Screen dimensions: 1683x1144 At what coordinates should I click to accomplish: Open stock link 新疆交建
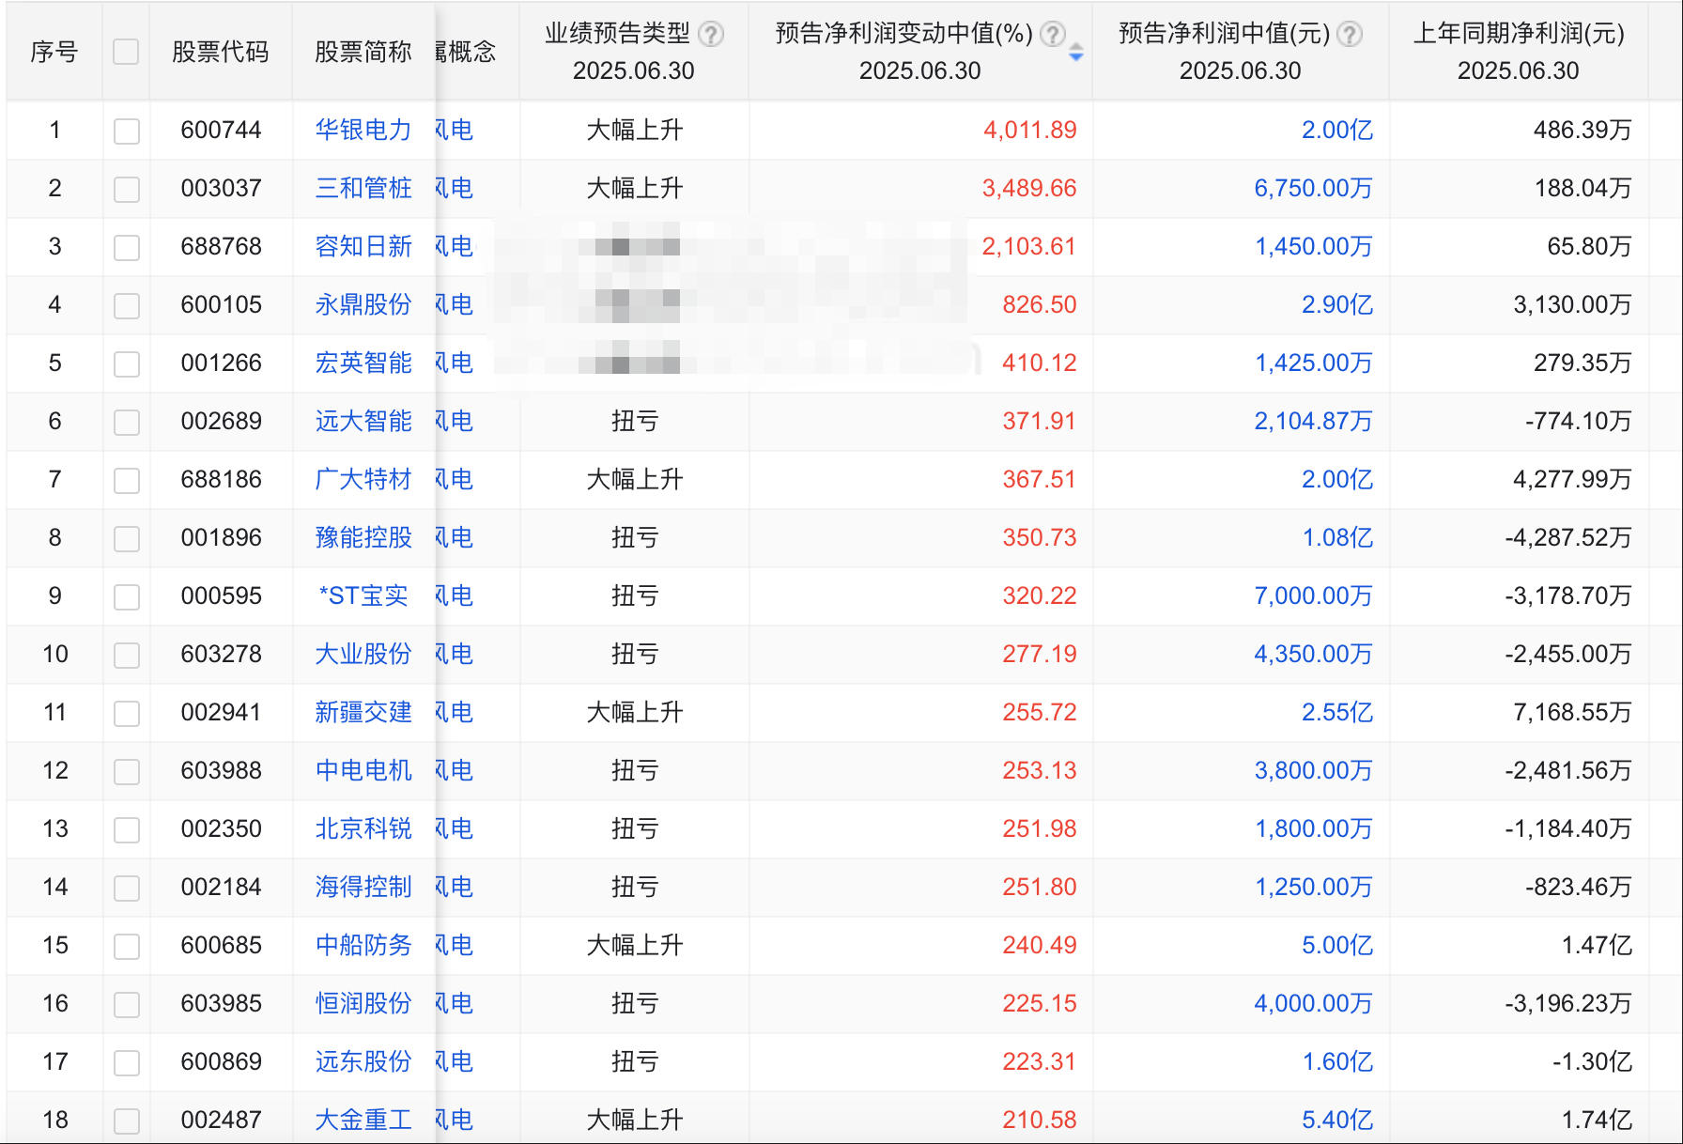coord(363,712)
